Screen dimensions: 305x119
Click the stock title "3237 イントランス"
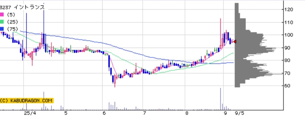coord(22,7)
